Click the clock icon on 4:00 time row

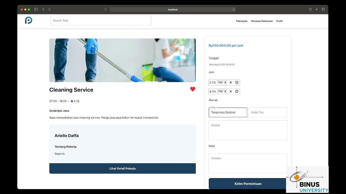[x=237, y=92]
